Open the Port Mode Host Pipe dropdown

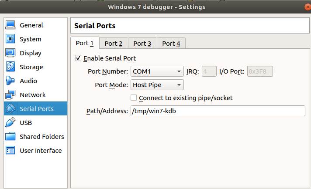click(x=157, y=84)
